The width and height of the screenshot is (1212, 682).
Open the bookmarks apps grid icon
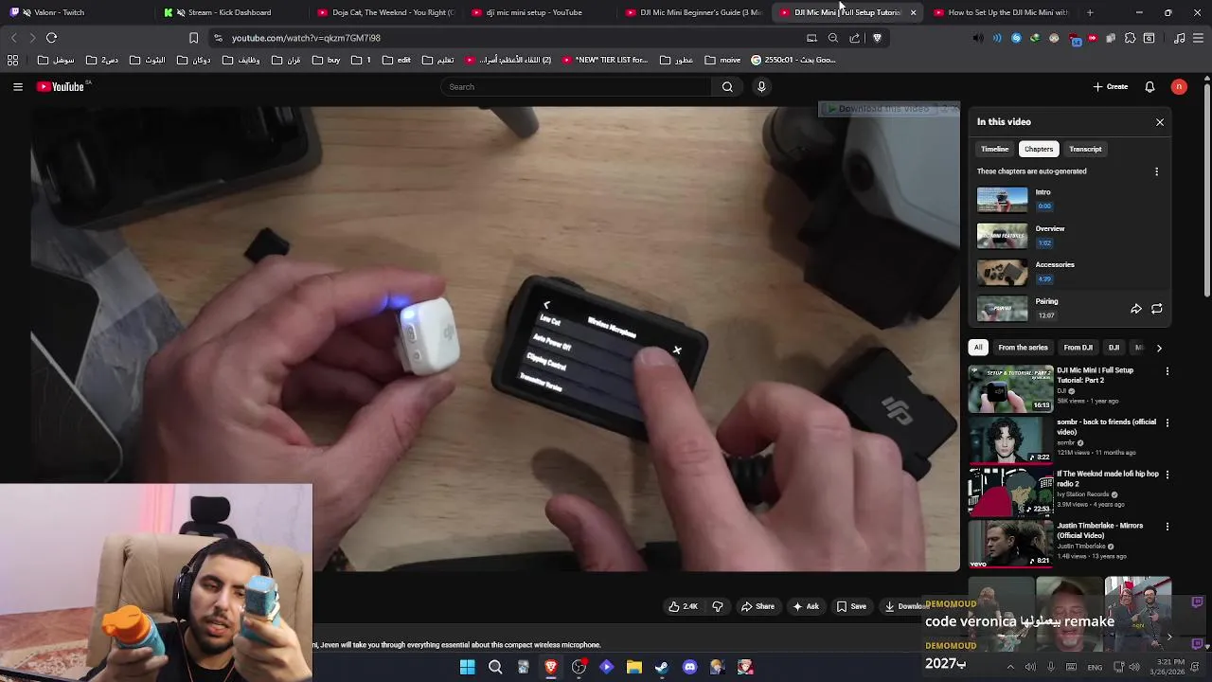pos(12,60)
